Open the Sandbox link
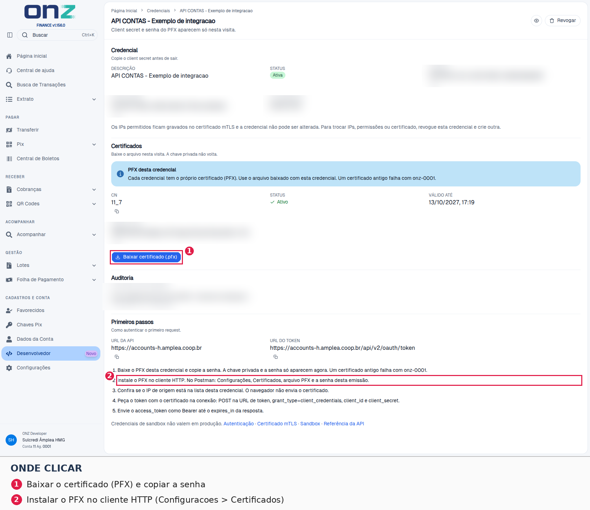590x510 pixels. point(310,424)
